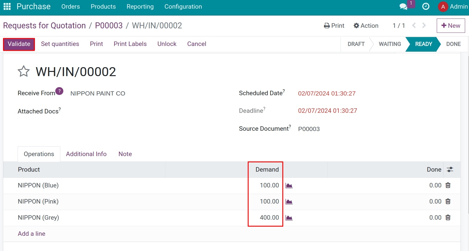Delete the NIPPON (Grey) line with trash icon
Image resolution: width=469 pixels, height=251 pixels.
coord(448,218)
